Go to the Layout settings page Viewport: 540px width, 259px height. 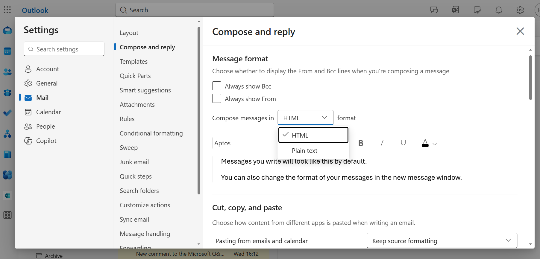coord(129,33)
